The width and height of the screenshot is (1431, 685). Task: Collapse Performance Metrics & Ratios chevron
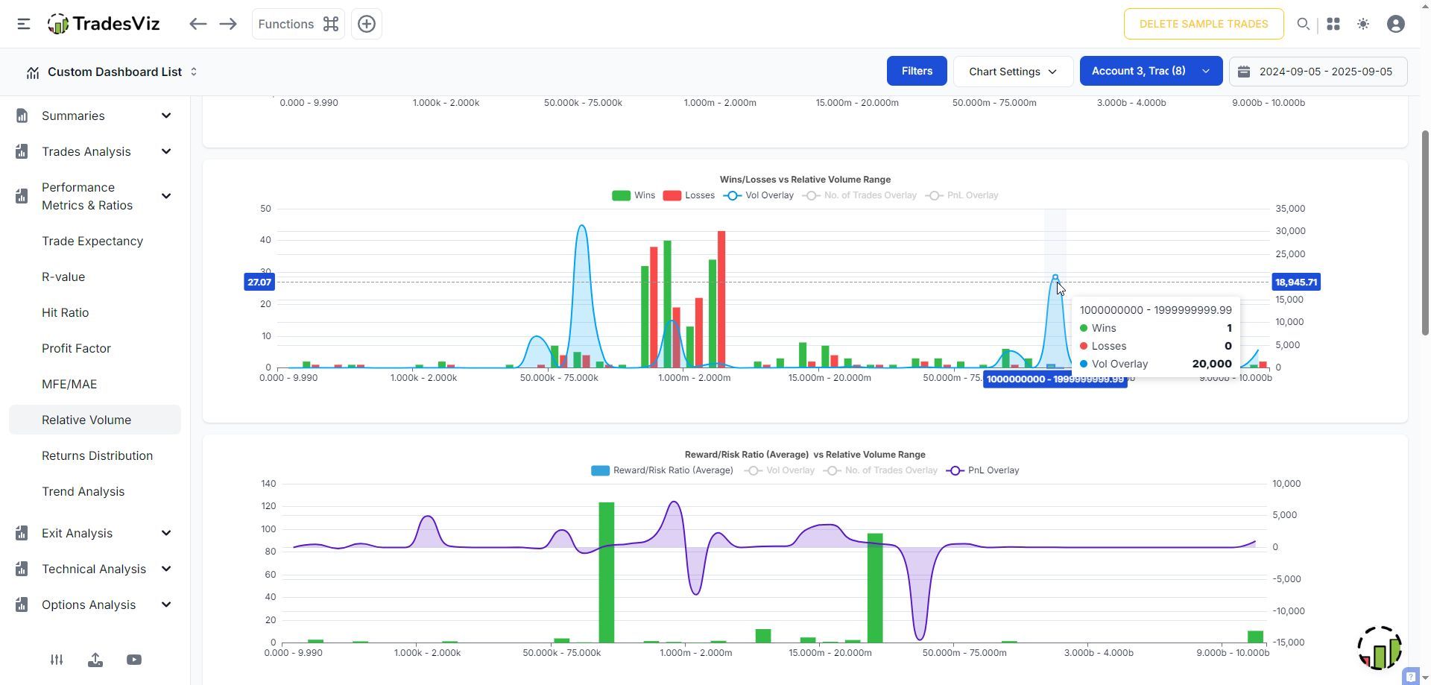(x=166, y=196)
